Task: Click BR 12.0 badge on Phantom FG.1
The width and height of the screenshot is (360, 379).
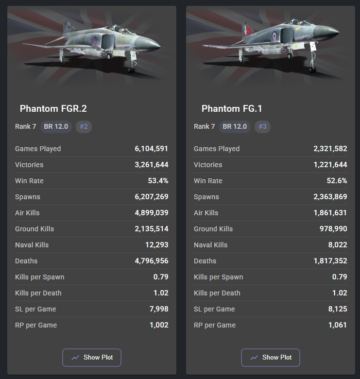Action: tap(235, 127)
